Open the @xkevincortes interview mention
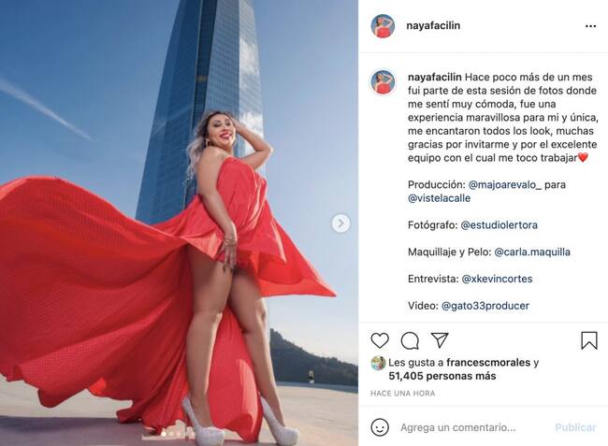The width and height of the screenshot is (608, 446). (497, 279)
